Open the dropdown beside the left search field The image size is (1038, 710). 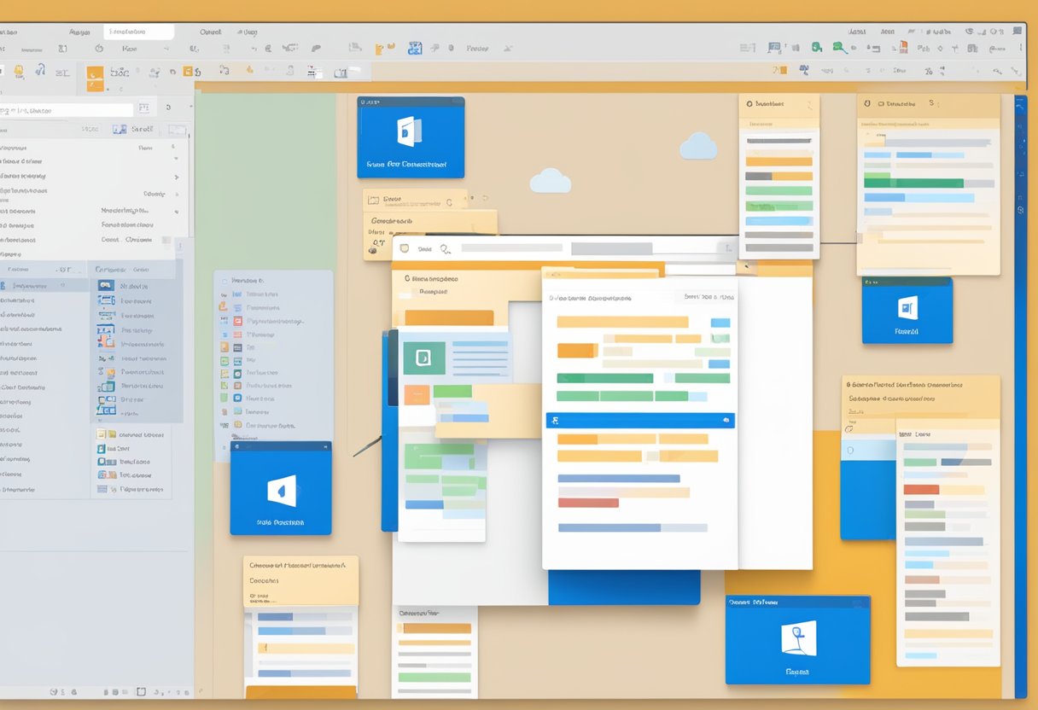coord(143,108)
